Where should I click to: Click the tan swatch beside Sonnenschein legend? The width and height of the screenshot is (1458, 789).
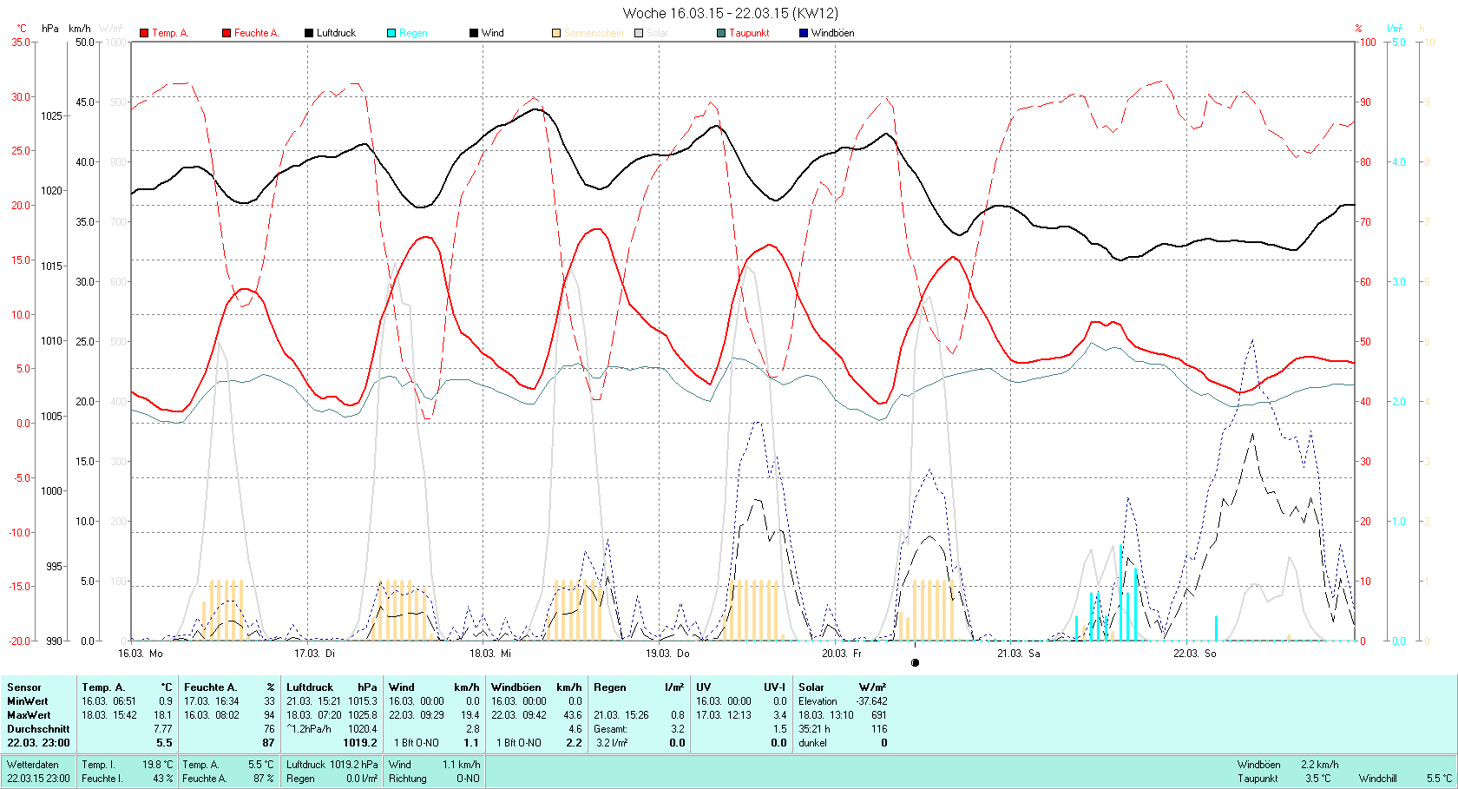point(556,33)
